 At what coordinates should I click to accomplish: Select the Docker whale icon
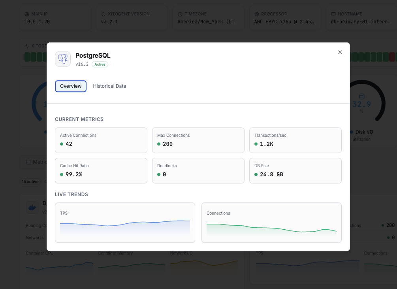click(32, 207)
